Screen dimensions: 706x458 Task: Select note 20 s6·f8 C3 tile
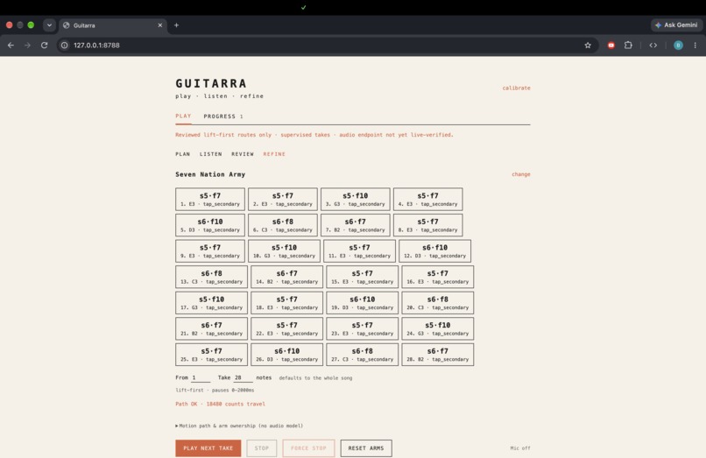pos(438,303)
